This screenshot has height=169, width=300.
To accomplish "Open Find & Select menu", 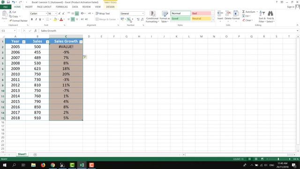I will tap(270, 17).
